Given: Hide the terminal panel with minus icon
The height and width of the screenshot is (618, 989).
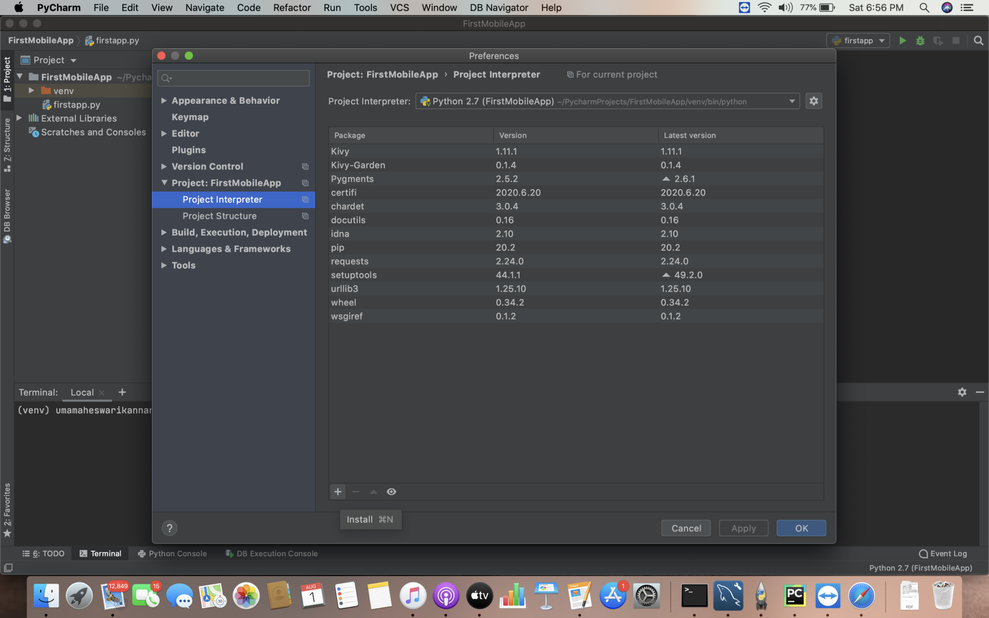Looking at the screenshot, I should [980, 392].
